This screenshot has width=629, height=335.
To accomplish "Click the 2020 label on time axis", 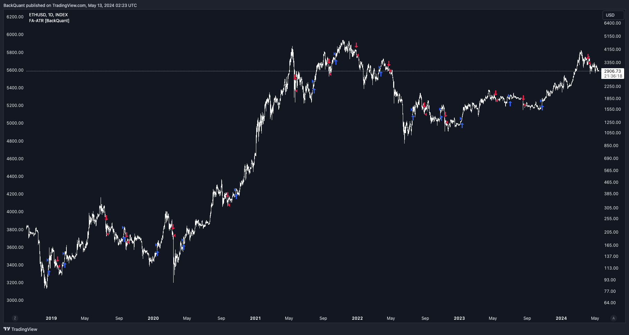I will [153, 318].
